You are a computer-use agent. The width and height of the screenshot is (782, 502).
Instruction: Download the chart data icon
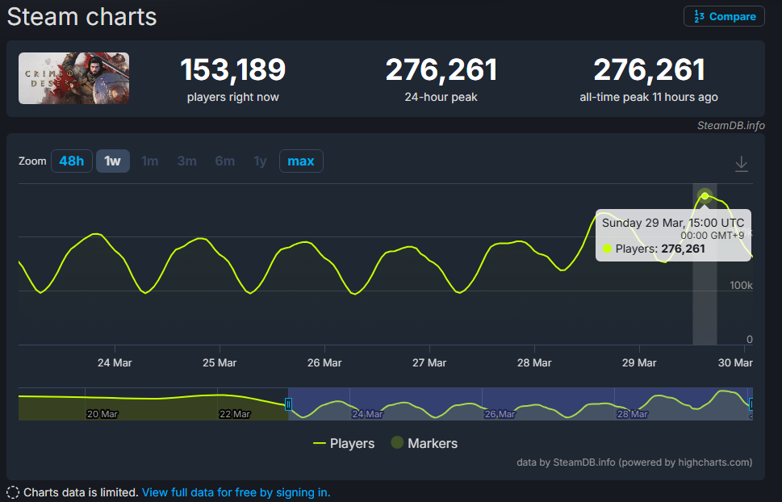742,164
